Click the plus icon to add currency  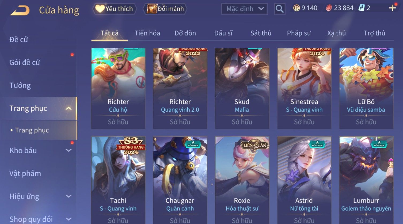click(392, 8)
